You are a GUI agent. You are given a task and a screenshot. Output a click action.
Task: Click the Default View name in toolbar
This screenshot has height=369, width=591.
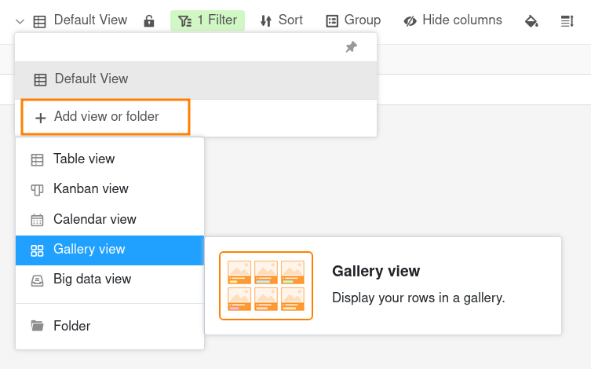coord(90,20)
